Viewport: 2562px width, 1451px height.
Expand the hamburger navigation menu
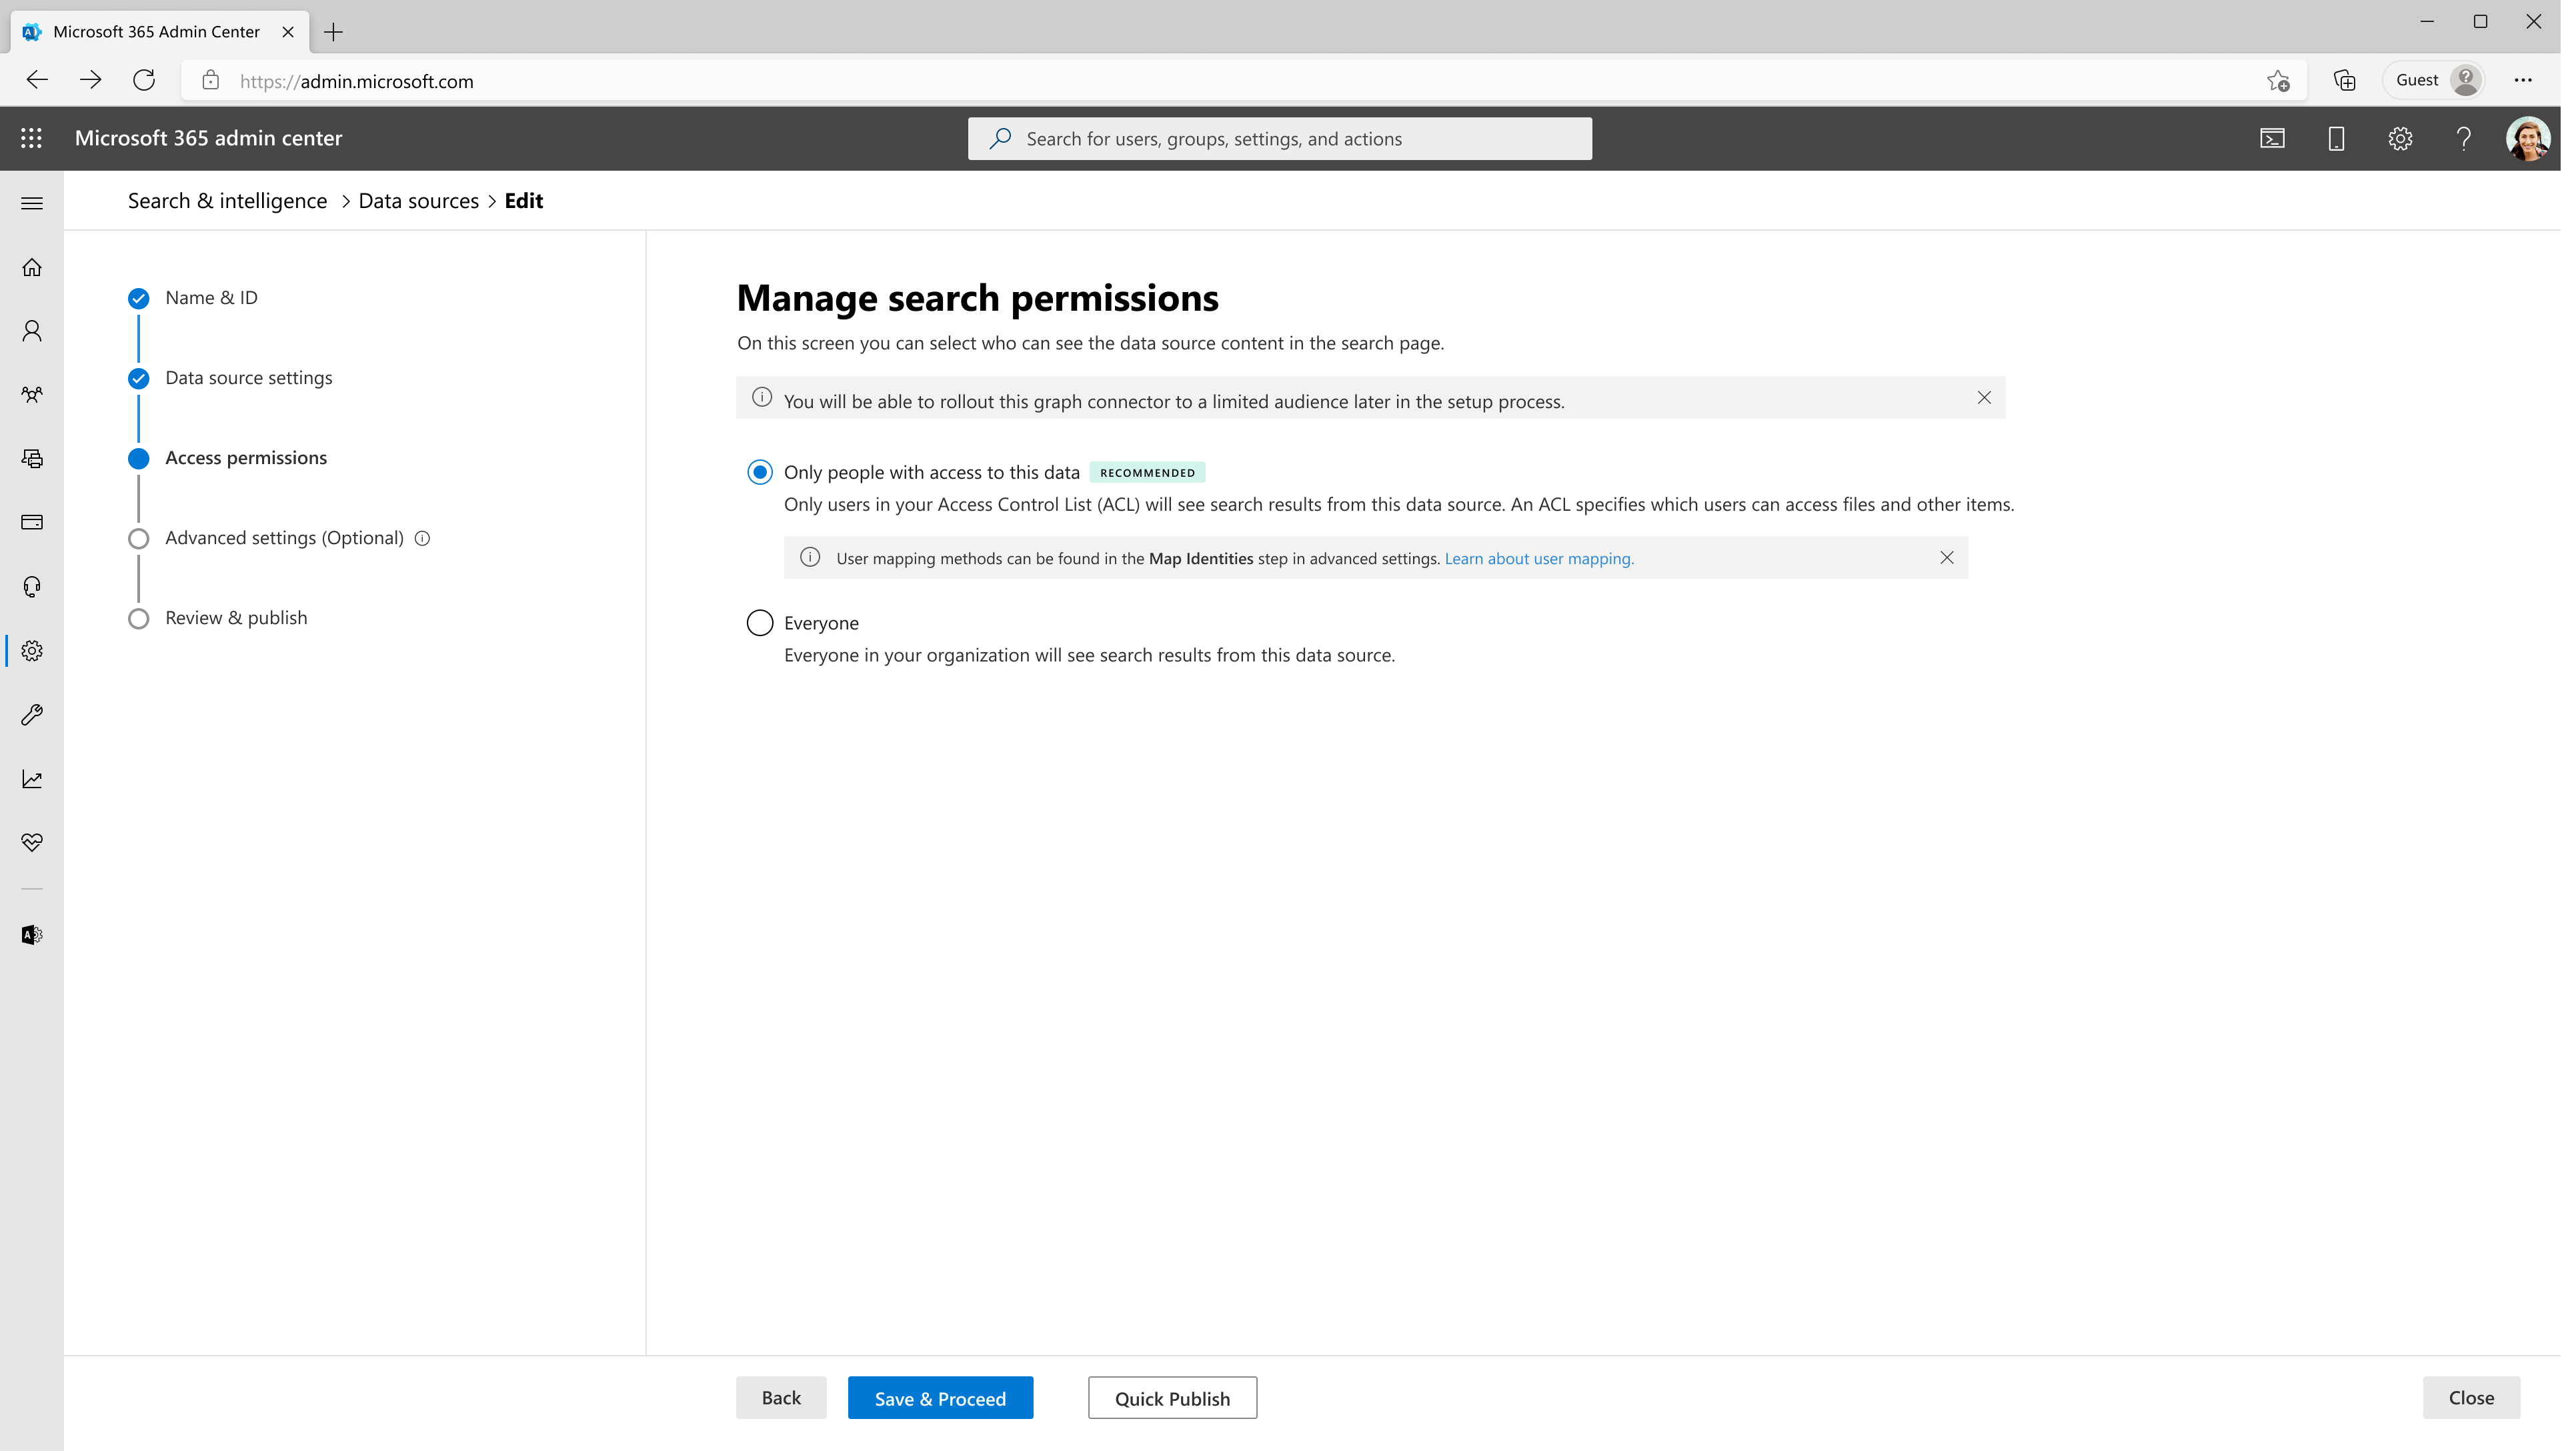pos(32,203)
